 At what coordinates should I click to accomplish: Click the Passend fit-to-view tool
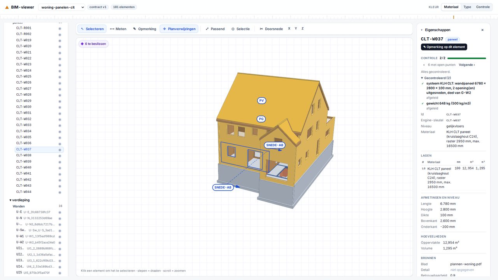click(215, 29)
